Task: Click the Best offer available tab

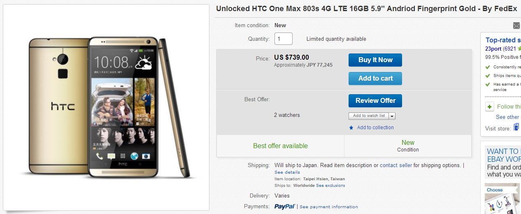Action: (280, 146)
